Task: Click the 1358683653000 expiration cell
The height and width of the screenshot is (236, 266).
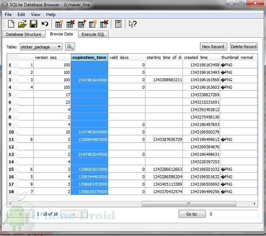Action: [x=90, y=169]
